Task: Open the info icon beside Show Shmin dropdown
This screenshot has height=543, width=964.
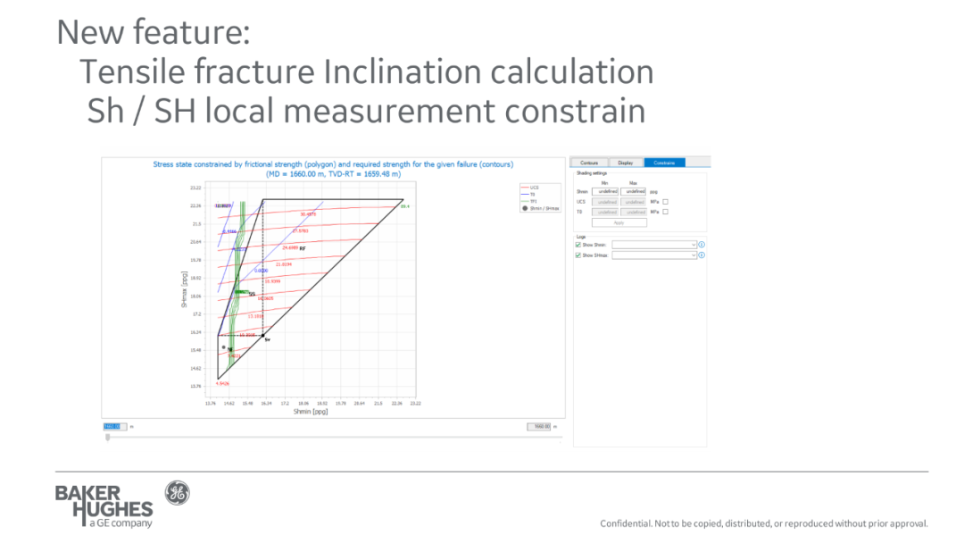Action: click(x=702, y=245)
